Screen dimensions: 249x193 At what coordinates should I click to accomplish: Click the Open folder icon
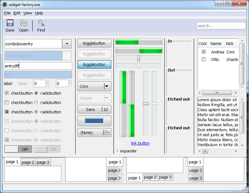[x=24, y=23]
